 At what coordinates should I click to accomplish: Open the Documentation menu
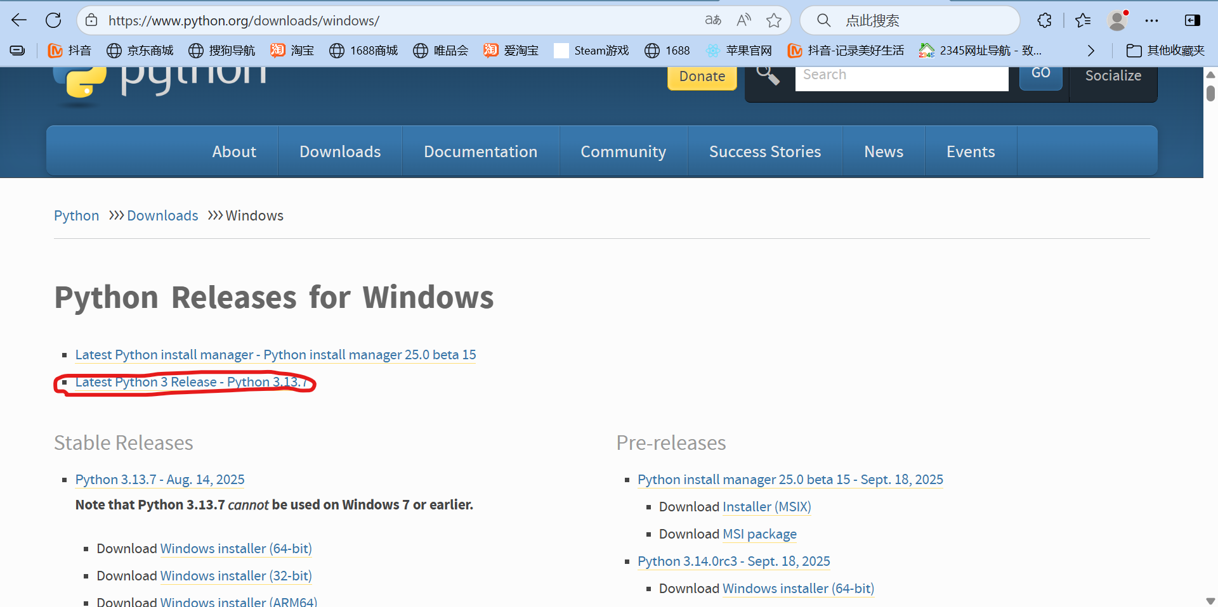point(481,151)
